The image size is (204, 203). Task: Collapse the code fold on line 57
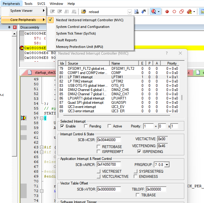[x=42, y=118]
